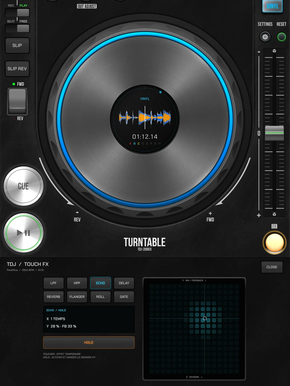Tap the FWD nudge label

210,220
